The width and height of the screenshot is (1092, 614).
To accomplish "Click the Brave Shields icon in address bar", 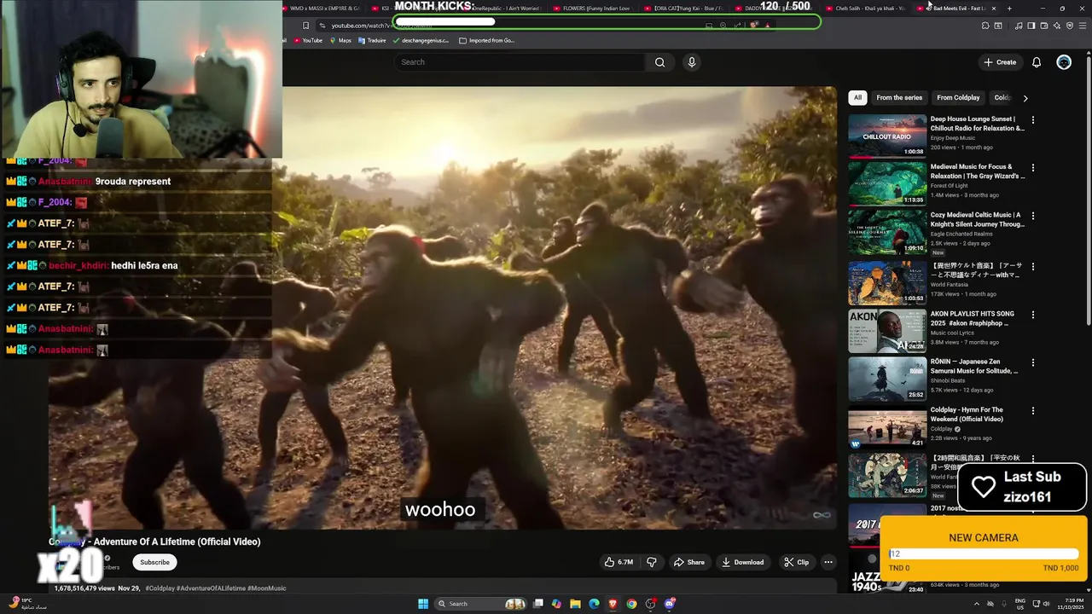I will tap(752, 26).
